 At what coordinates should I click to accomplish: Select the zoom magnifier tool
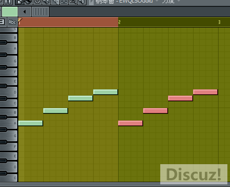pos(73,2)
